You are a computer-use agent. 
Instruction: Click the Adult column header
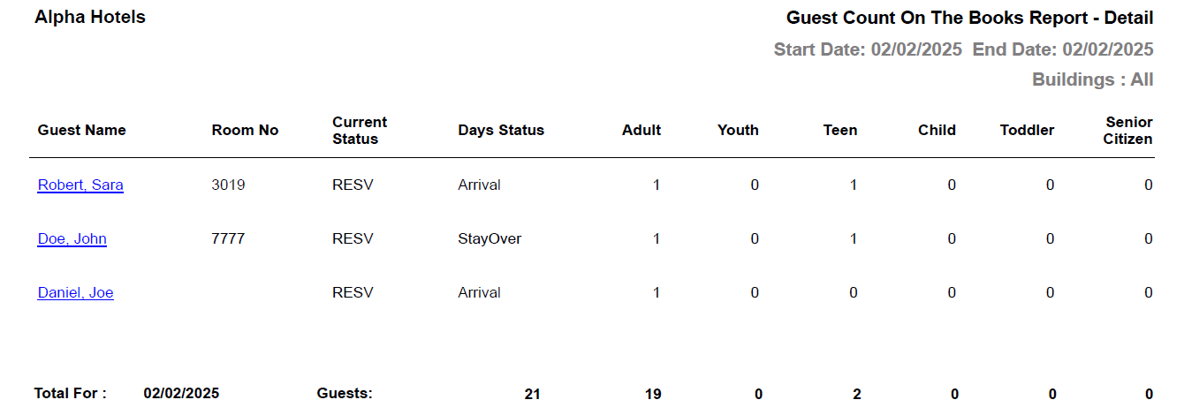pos(641,131)
